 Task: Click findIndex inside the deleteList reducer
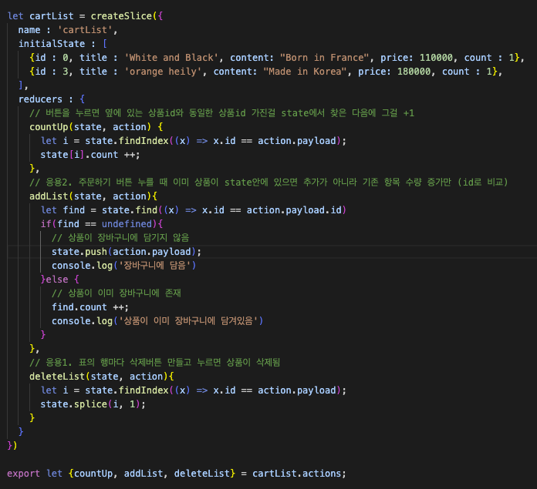point(144,390)
